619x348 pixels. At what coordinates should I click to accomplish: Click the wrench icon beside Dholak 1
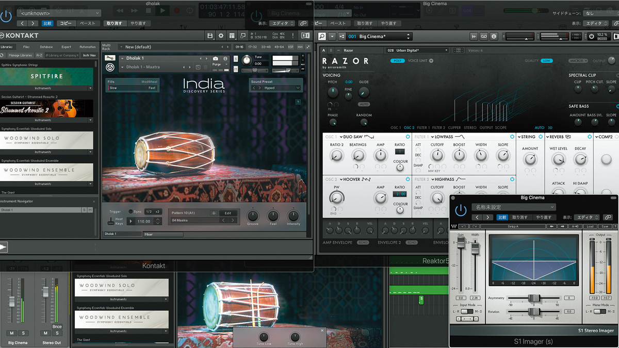point(109,58)
